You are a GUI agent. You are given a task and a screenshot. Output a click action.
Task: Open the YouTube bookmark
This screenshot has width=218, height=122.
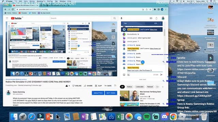coord(23,13)
